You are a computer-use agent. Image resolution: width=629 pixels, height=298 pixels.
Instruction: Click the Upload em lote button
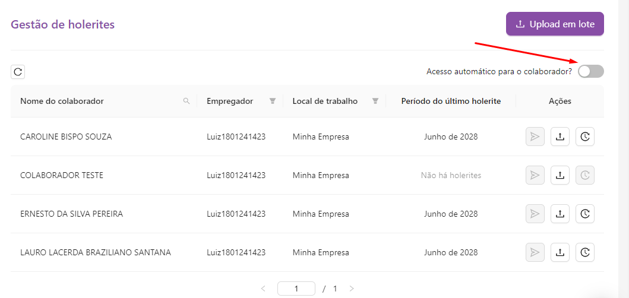555,24
